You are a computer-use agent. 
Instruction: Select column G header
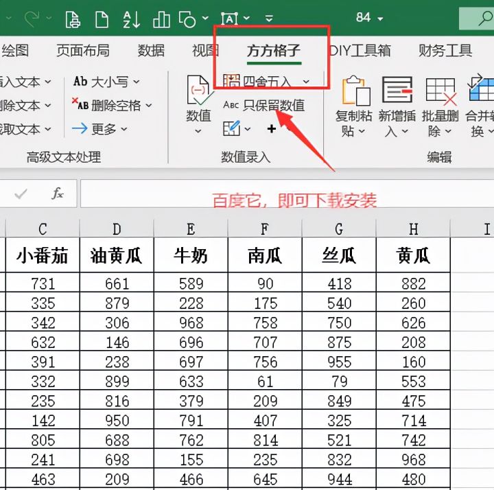pyautogui.click(x=339, y=229)
